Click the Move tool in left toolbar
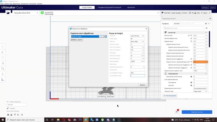The width and height of the screenshot is (217, 122). [x=2, y=46]
